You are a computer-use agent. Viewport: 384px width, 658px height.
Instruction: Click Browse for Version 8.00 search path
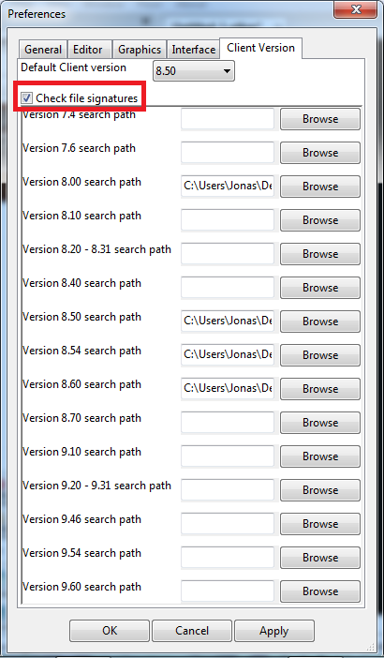pos(320,187)
